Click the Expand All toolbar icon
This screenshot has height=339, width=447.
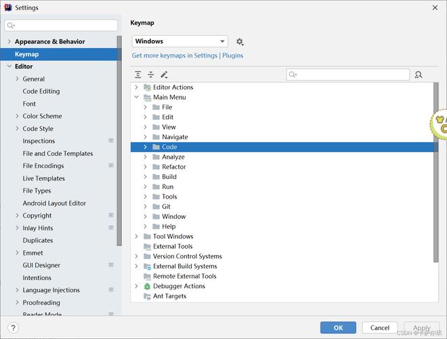coord(138,75)
